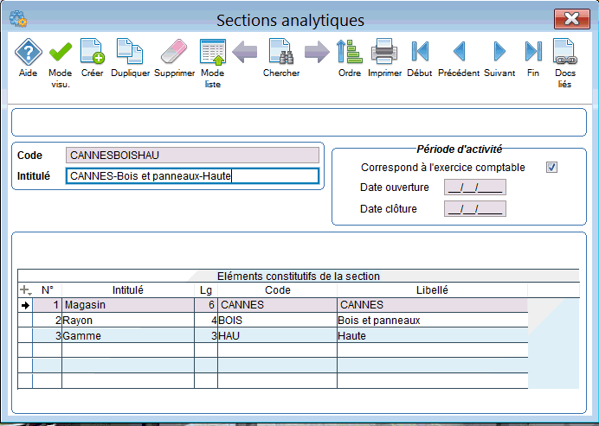Screen dimensions: 599x426
Task: Open the Aide help icon
Action: click(x=29, y=52)
